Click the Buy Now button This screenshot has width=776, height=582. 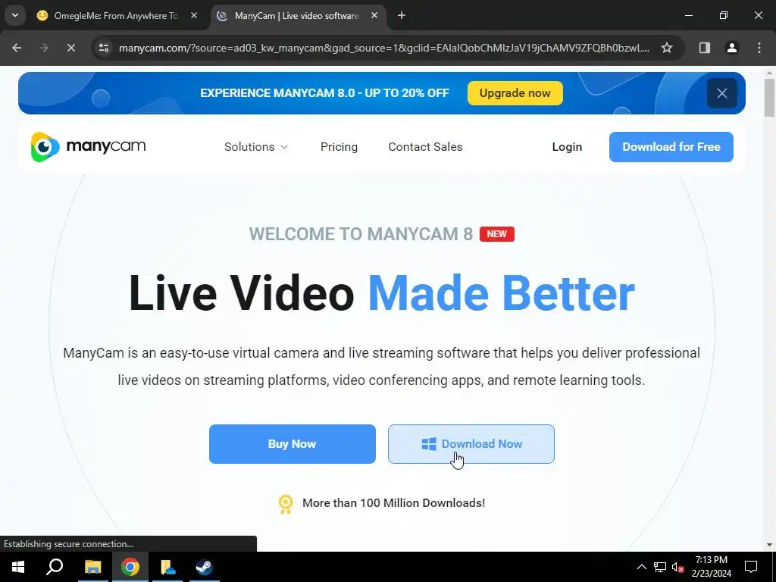tap(292, 444)
